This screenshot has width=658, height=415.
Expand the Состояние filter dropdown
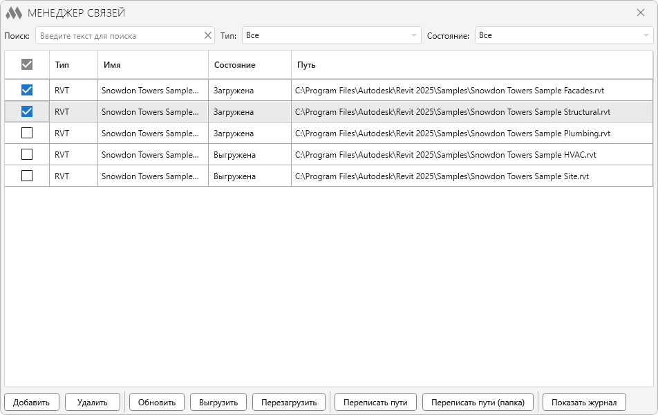[x=563, y=35]
